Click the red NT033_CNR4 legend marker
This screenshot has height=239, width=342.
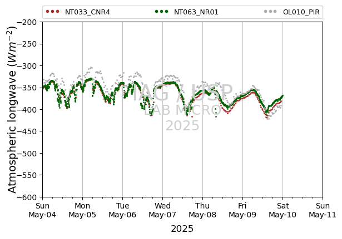tap(53, 12)
